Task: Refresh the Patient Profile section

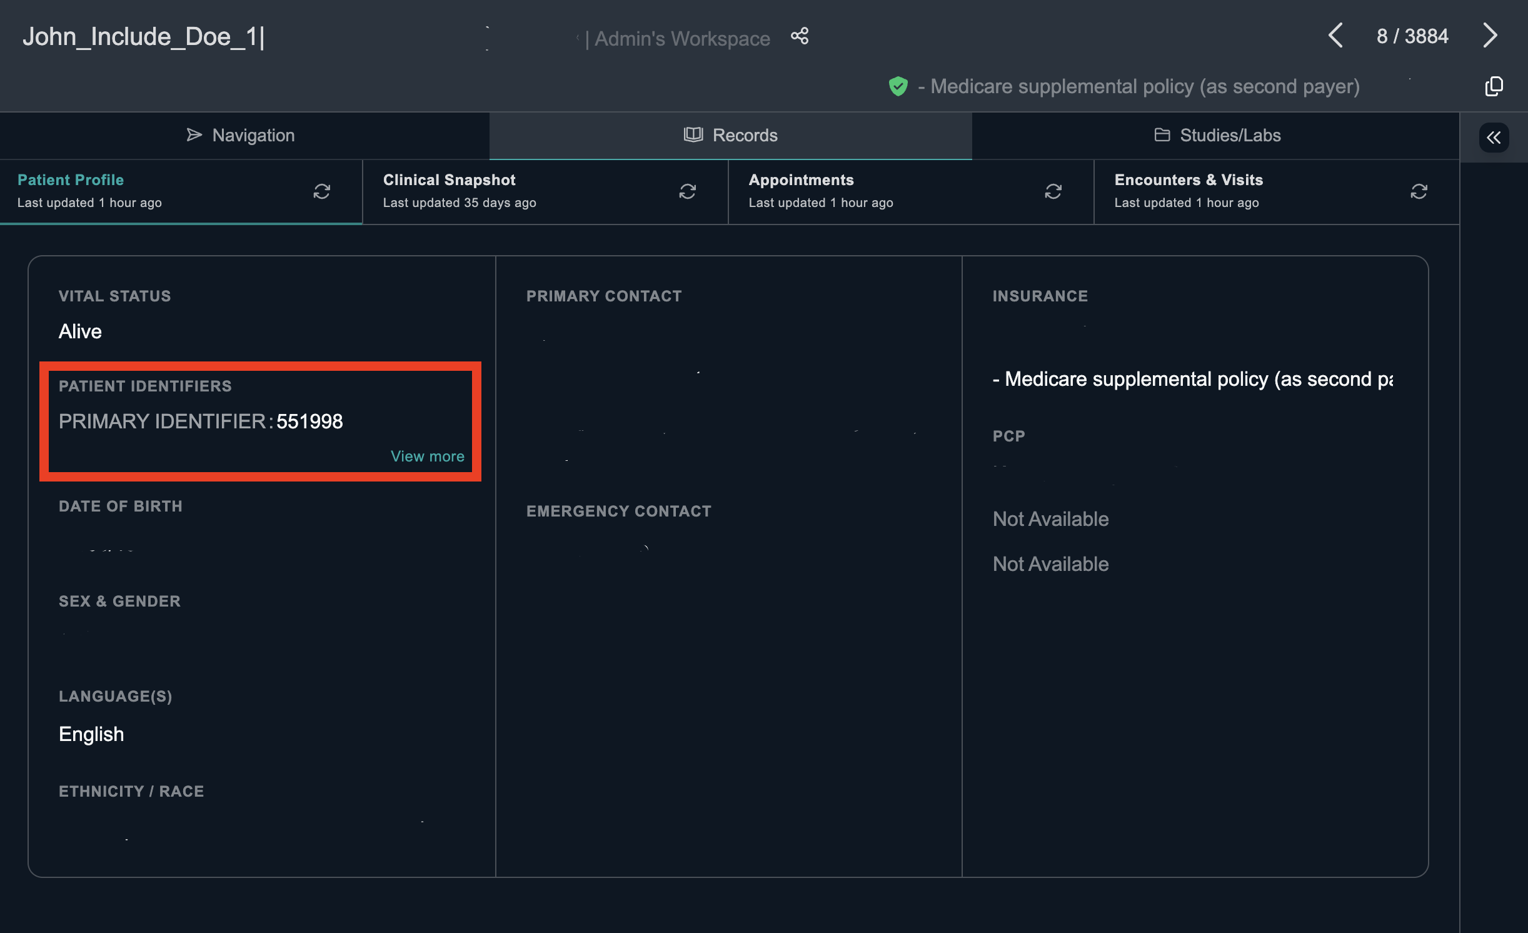Action: (321, 191)
